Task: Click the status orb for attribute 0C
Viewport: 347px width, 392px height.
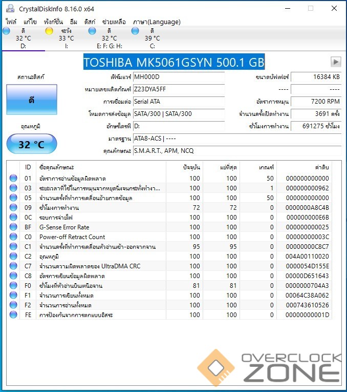Action: [x=13, y=217]
